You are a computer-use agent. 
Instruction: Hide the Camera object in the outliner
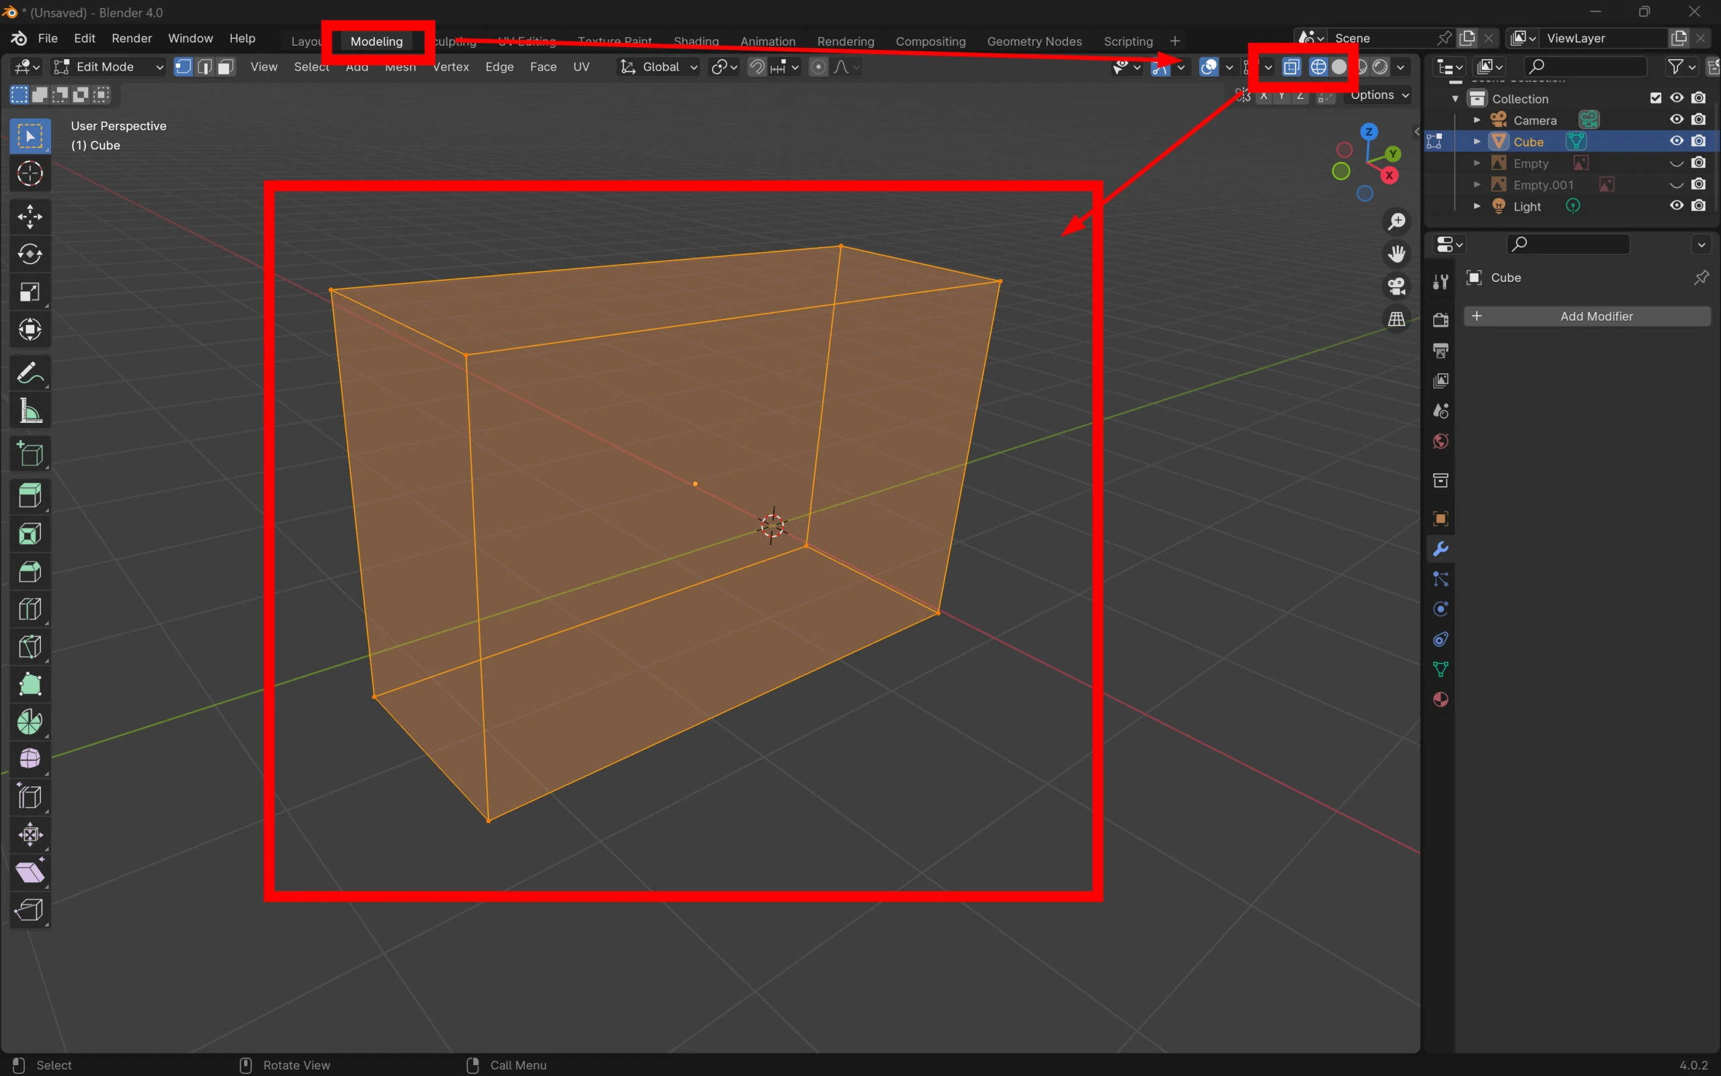[1676, 120]
